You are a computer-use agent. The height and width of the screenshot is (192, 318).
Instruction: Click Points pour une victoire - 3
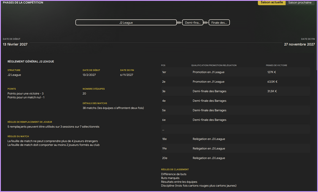coord(26,94)
